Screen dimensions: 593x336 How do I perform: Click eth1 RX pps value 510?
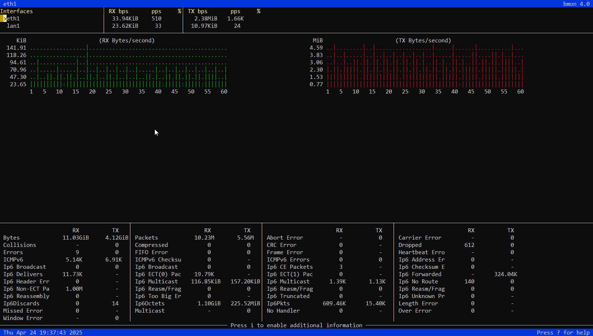click(x=157, y=19)
